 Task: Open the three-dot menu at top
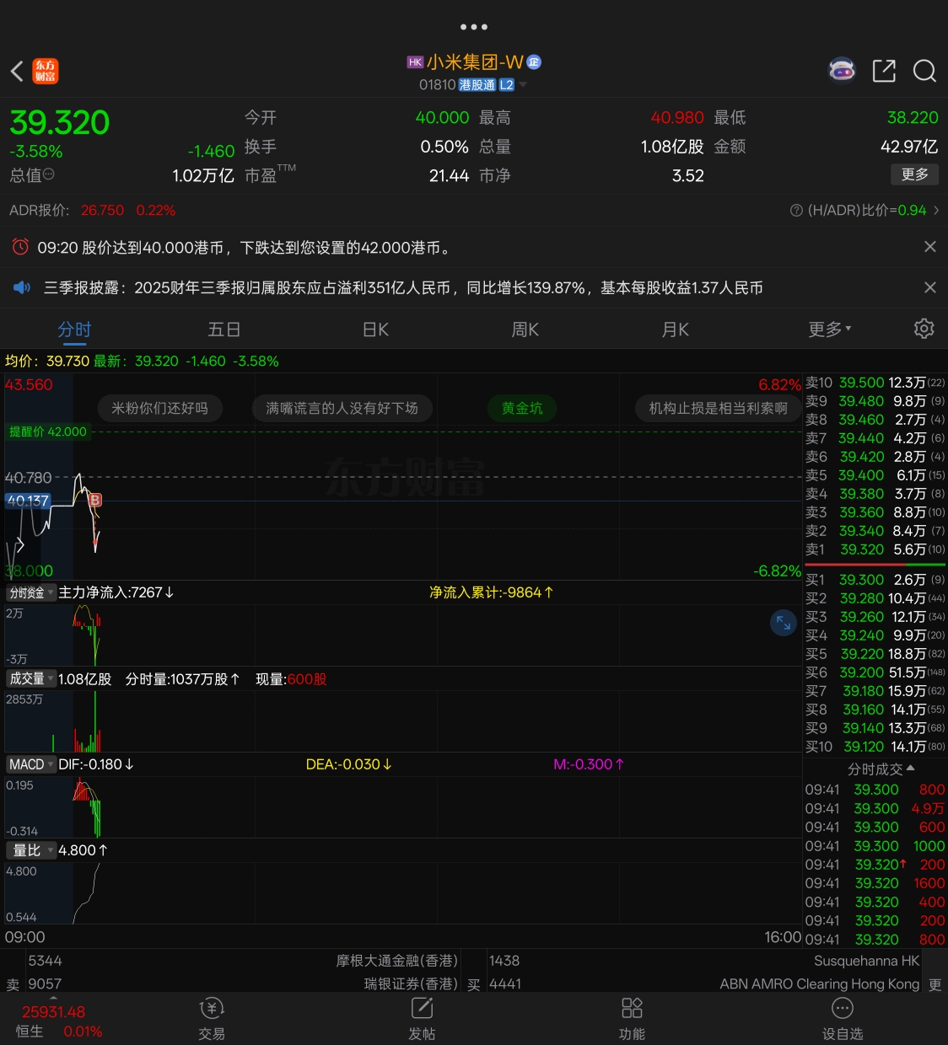click(x=474, y=27)
